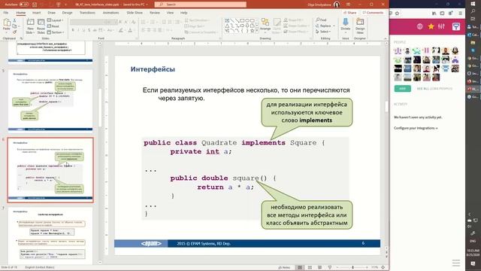Open the Shape Outline dropdown

click(x=295, y=26)
